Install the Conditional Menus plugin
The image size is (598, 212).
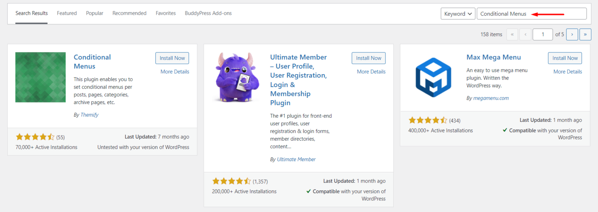click(x=172, y=58)
